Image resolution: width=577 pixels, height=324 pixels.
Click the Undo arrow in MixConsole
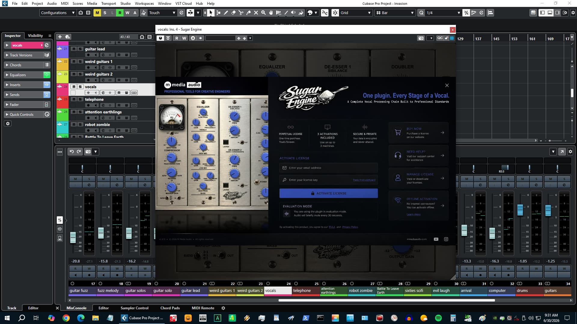pyautogui.click(x=72, y=151)
